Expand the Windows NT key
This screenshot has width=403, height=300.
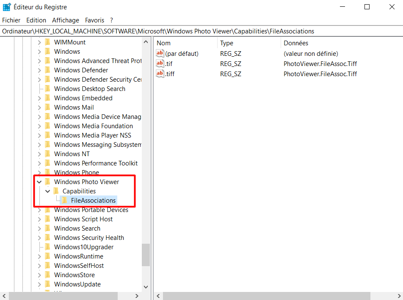pos(39,154)
